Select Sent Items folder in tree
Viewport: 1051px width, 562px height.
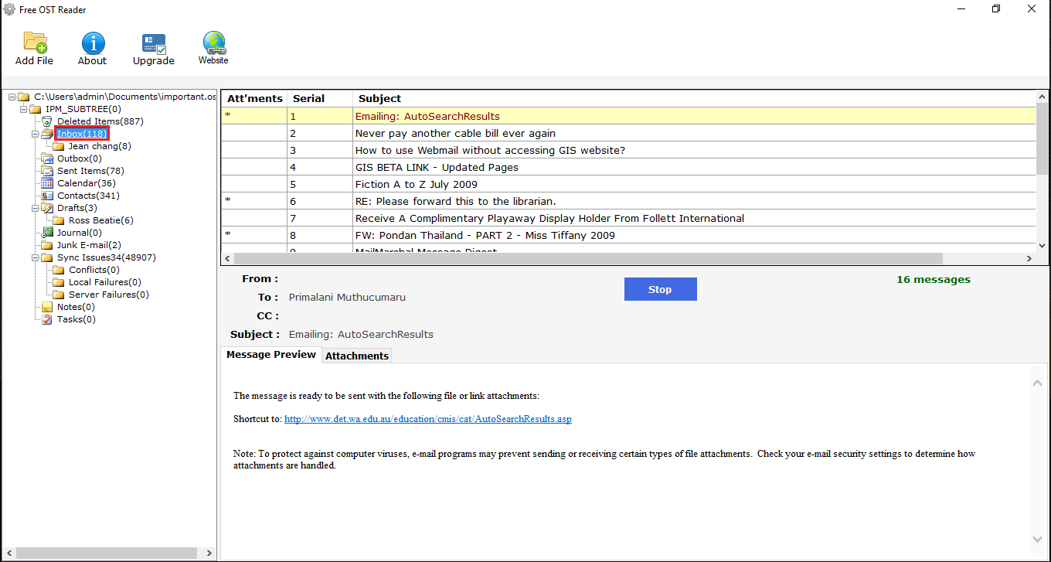[x=90, y=171]
